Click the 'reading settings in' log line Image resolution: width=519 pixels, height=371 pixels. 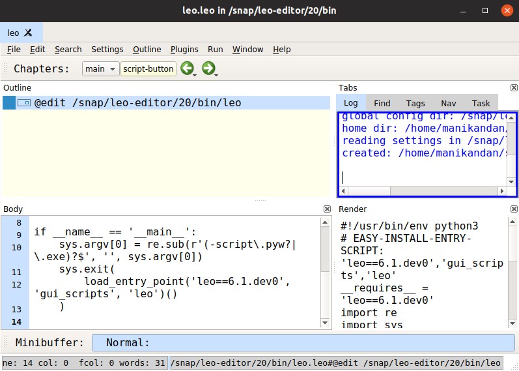point(424,141)
